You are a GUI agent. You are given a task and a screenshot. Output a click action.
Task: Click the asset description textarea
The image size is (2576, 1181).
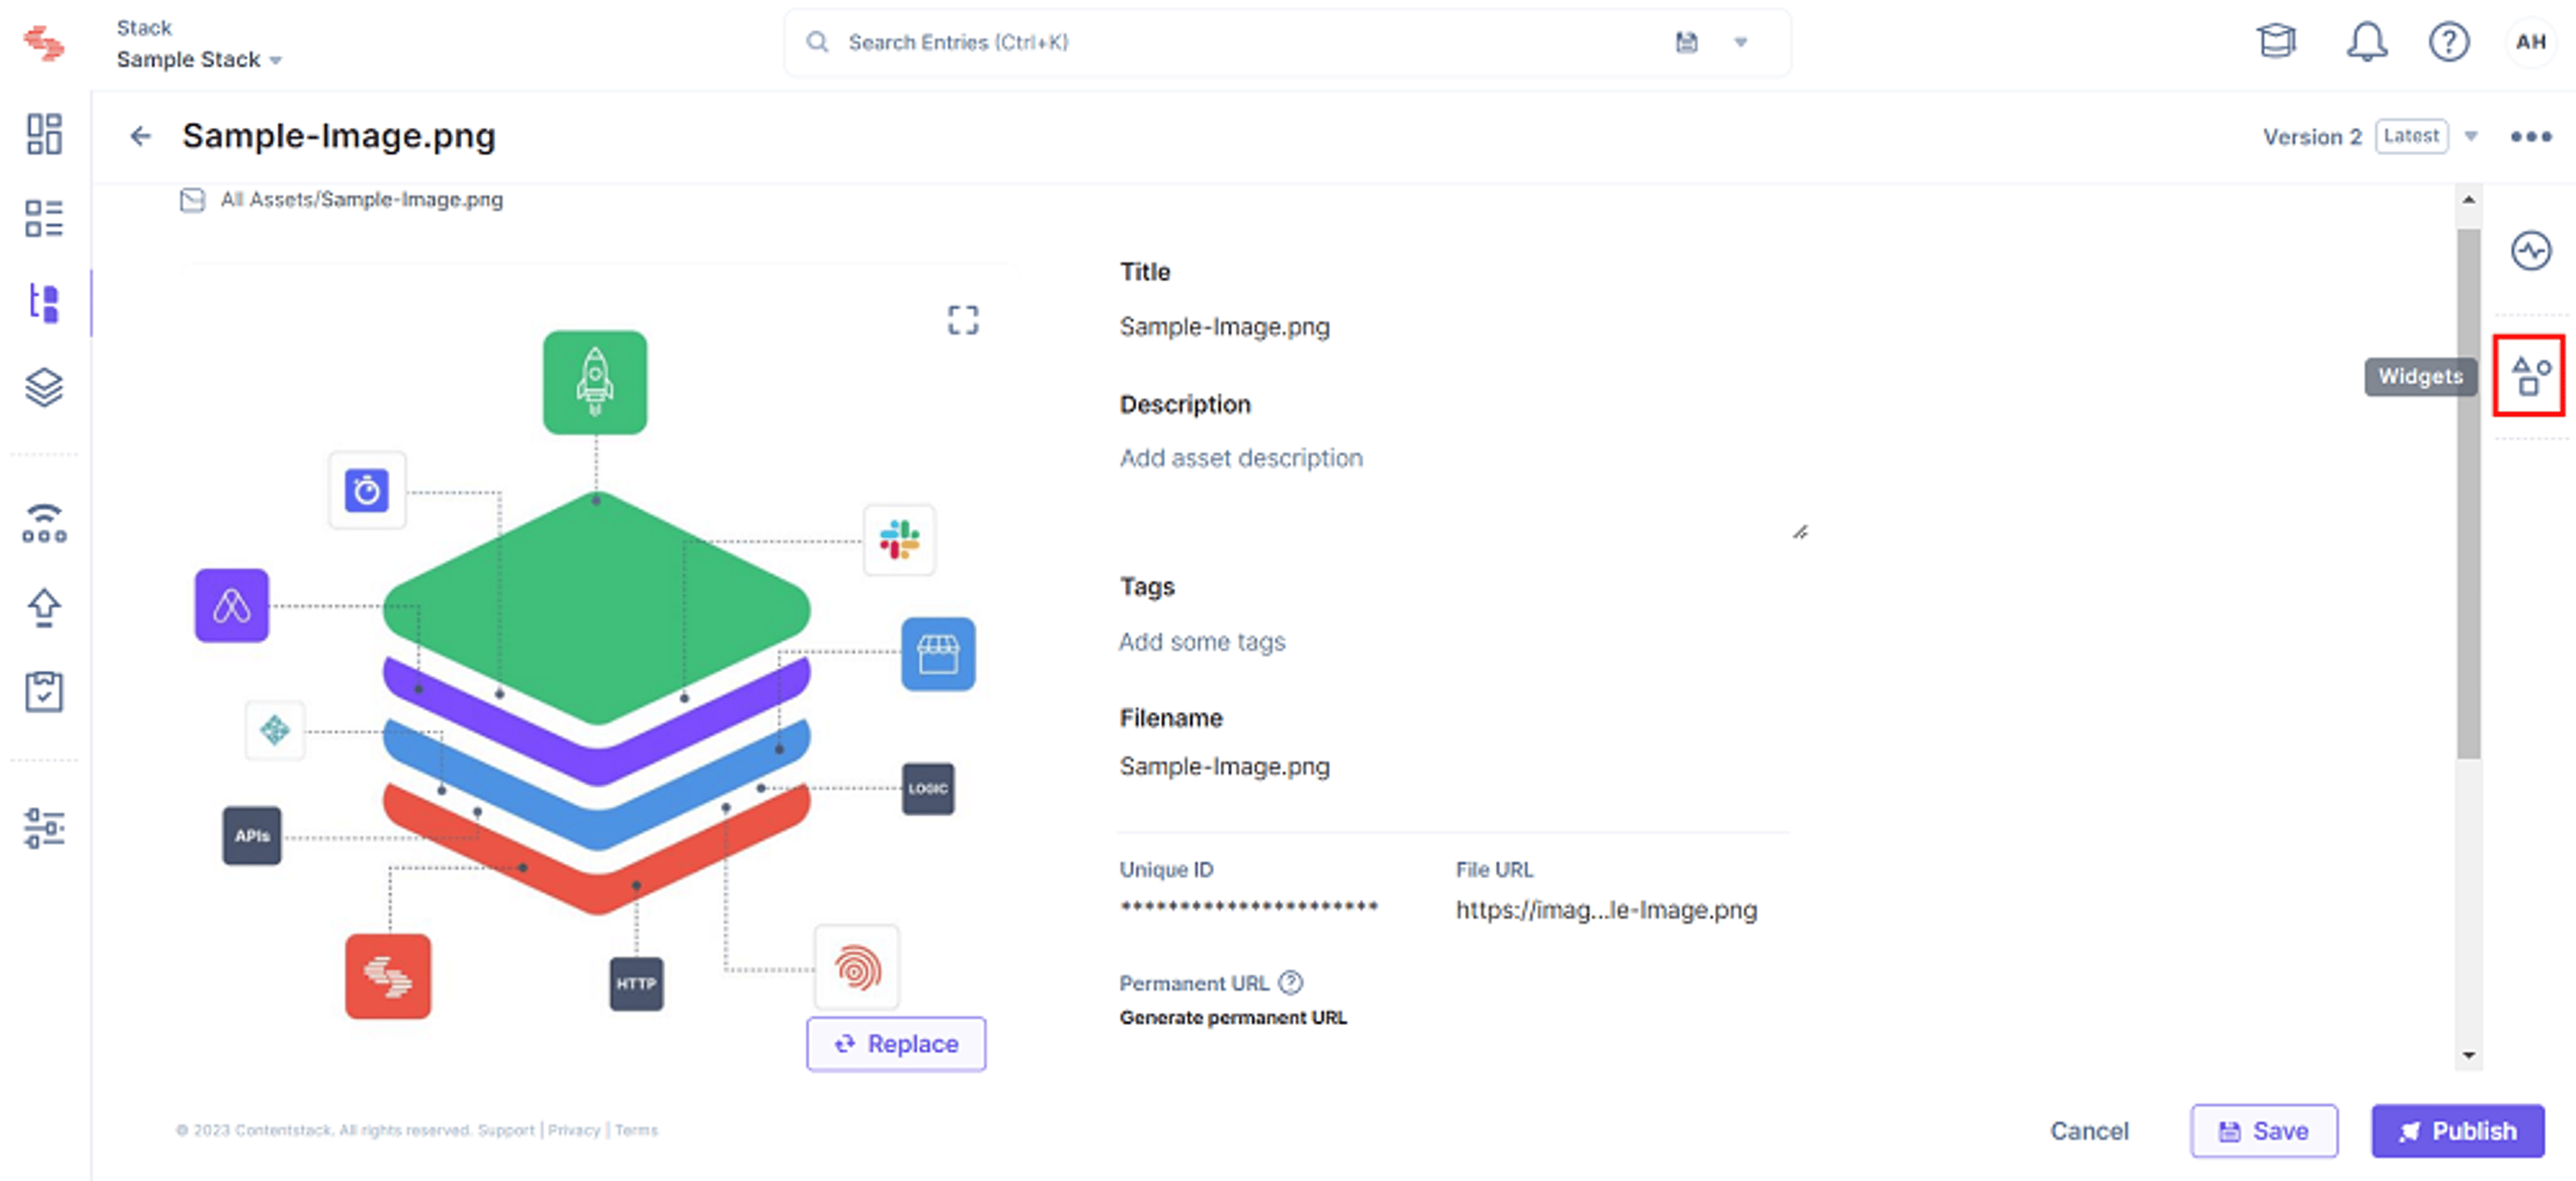(x=1464, y=489)
